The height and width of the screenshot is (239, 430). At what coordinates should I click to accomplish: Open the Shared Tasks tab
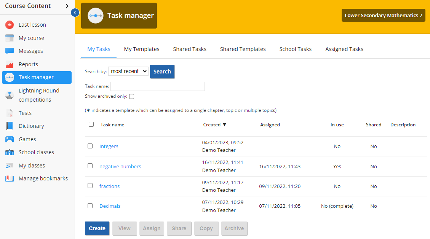[190, 49]
